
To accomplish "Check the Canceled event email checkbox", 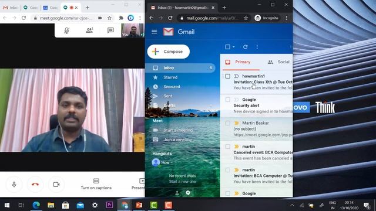I will pos(228,147).
